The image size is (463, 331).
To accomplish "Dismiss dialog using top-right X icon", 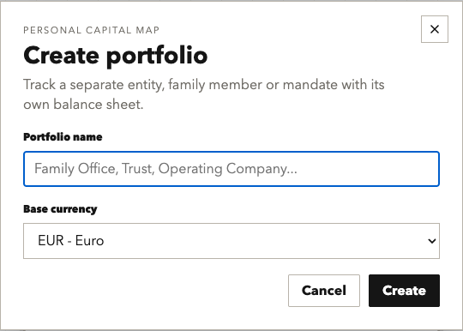I will click(435, 29).
